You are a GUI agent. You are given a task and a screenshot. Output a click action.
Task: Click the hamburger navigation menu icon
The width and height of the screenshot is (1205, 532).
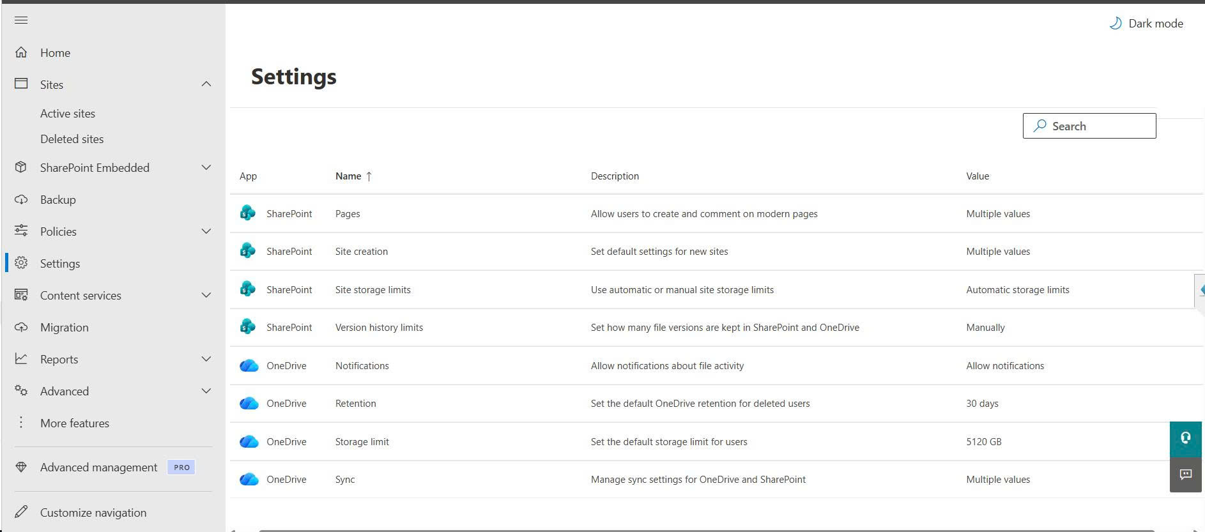click(x=21, y=20)
